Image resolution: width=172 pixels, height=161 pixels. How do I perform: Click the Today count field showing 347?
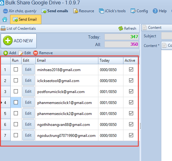click(x=122, y=37)
